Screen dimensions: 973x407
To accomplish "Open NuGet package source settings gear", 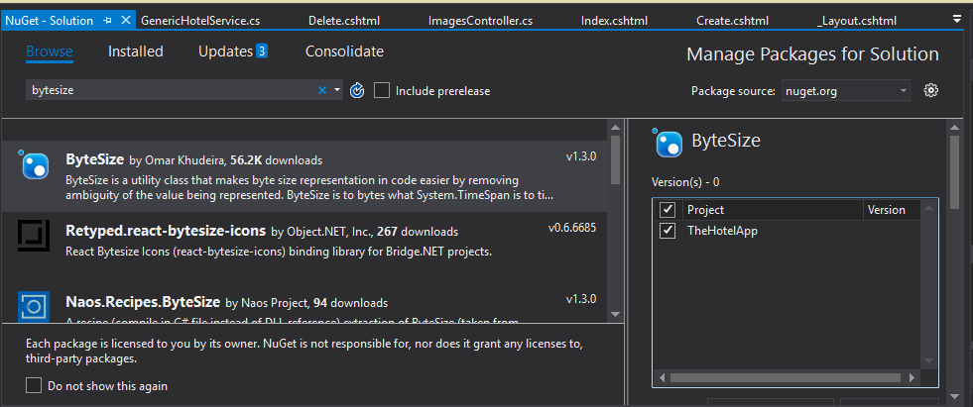I will [930, 90].
